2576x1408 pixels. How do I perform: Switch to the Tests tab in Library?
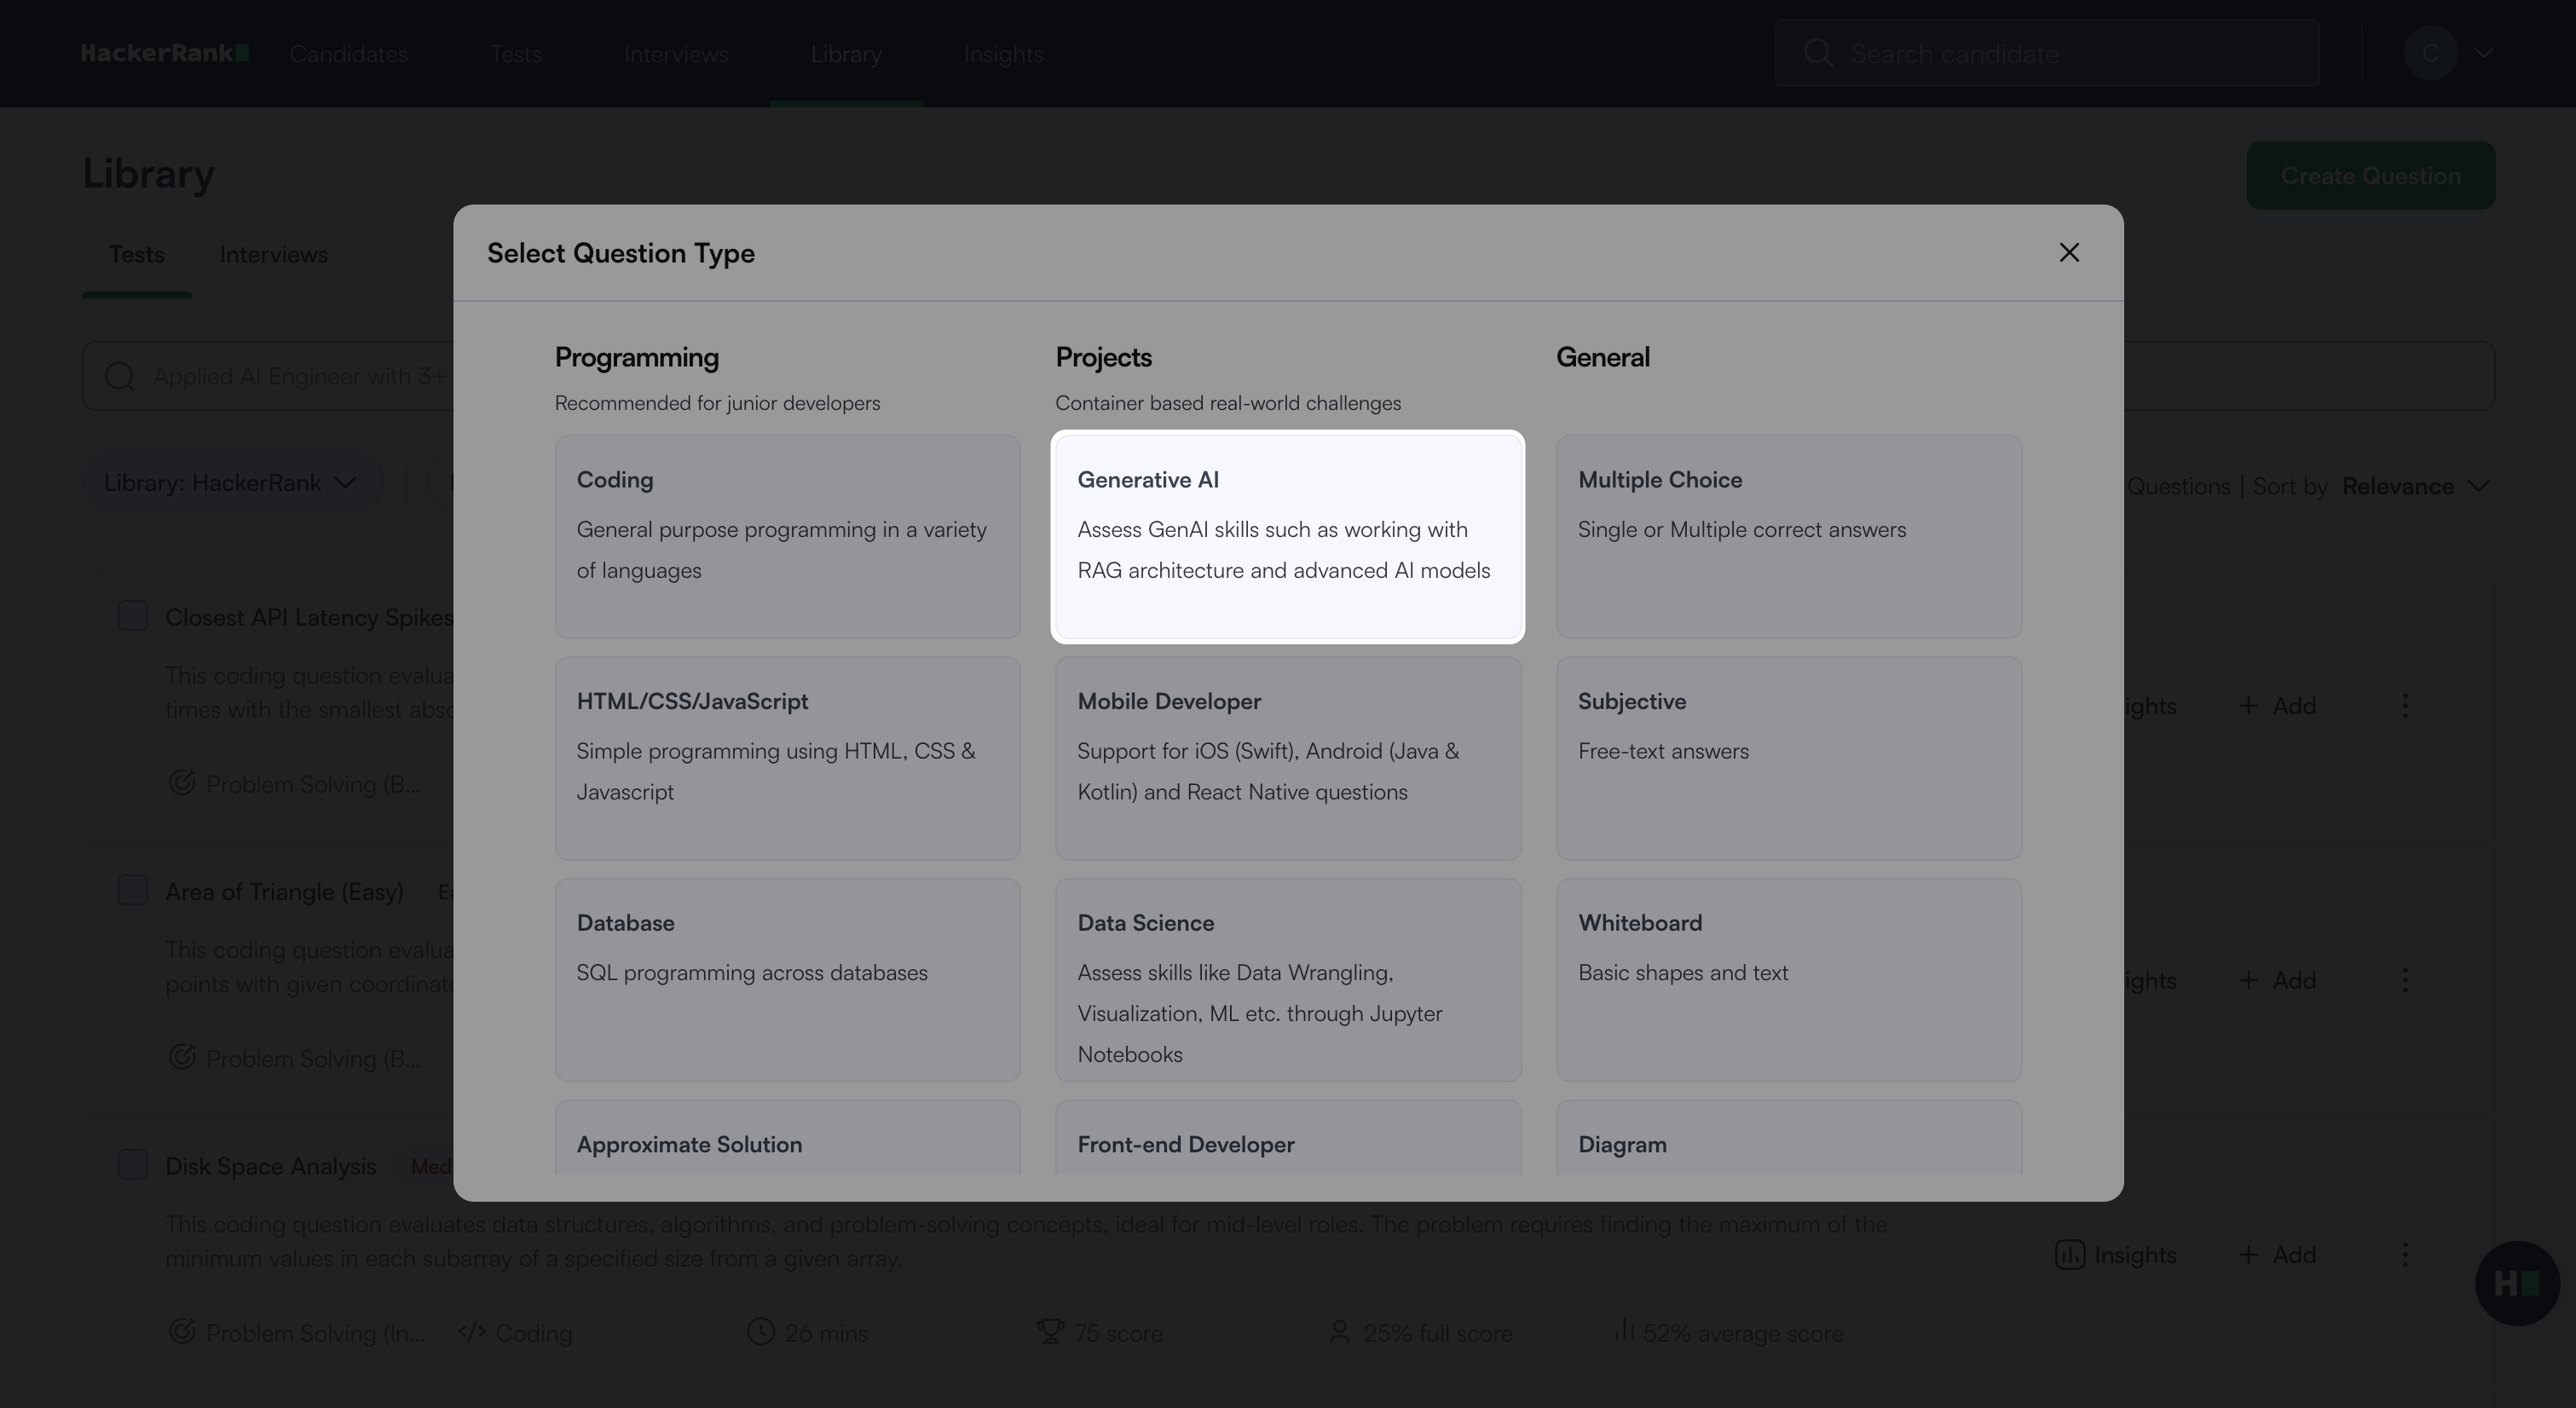coord(137,255)
